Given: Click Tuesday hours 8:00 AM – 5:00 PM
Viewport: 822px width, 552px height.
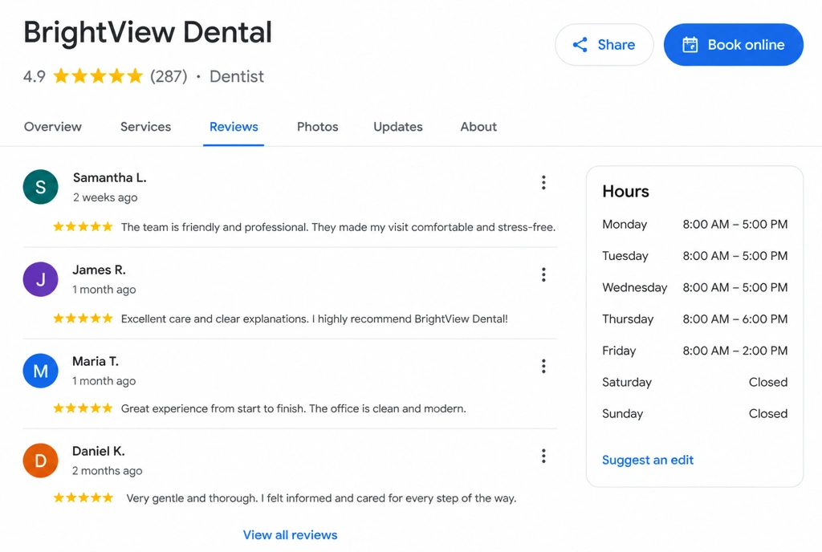Looking at the screenshot, I should (x=735, y=256).
